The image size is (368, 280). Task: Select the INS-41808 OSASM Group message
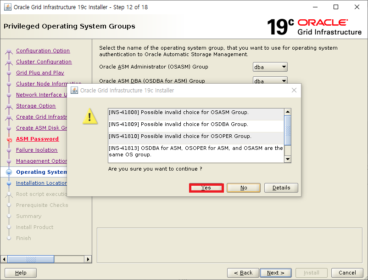[196, 114]
